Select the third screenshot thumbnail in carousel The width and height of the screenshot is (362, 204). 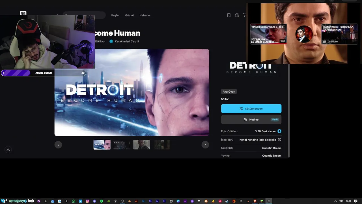(x=142, y=144)
